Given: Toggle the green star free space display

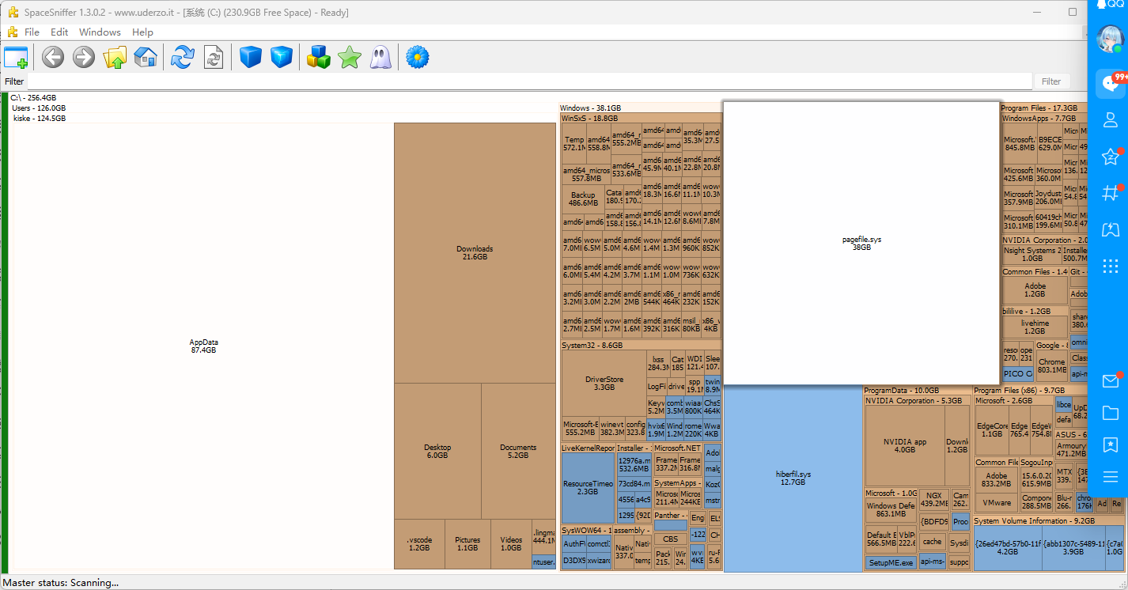Looking at the screenshot, I should [349, 57].
